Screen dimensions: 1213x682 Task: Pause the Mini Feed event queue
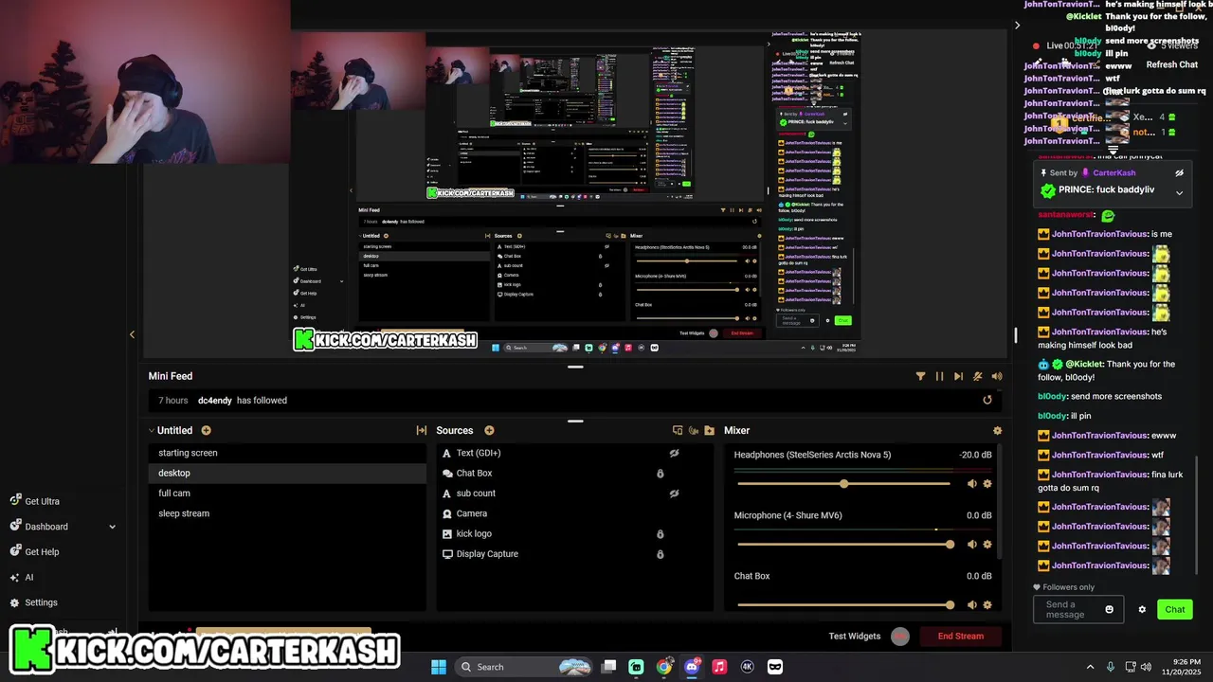coord(939,376)
